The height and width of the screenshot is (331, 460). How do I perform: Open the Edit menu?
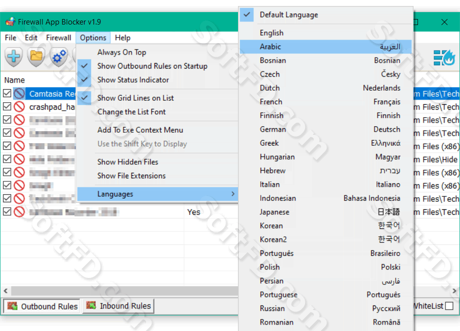point(31,38)
